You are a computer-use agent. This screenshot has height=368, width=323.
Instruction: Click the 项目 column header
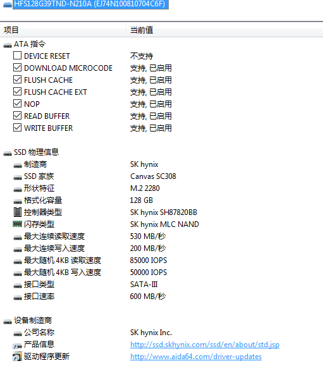pyautogui.click(x=63, y=30)
